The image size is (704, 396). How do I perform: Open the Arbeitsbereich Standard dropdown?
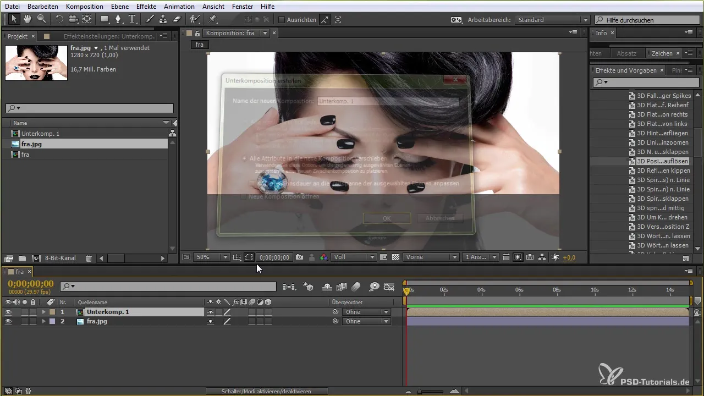(x=552, y=20)
